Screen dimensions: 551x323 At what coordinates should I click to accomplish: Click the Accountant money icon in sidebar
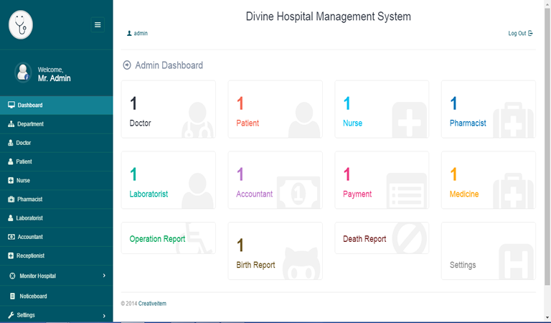11,237
